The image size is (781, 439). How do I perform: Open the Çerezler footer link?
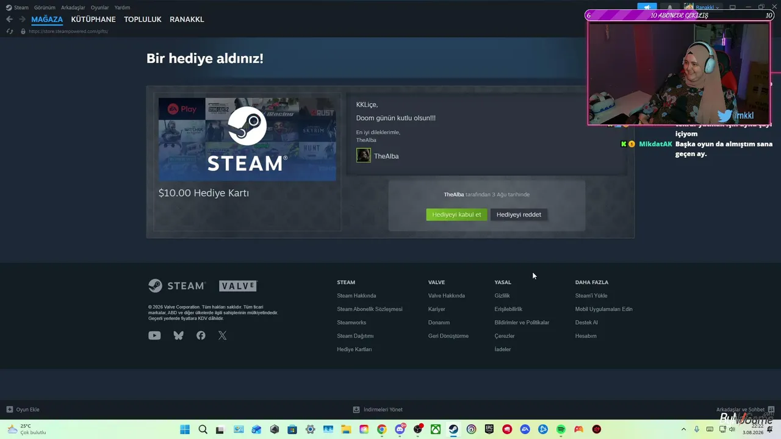505,336
